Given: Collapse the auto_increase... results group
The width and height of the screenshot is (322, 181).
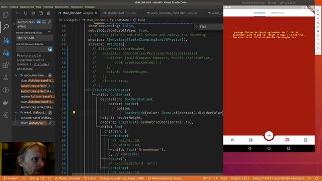Looking at the screenshot, I should coord(16,75).
